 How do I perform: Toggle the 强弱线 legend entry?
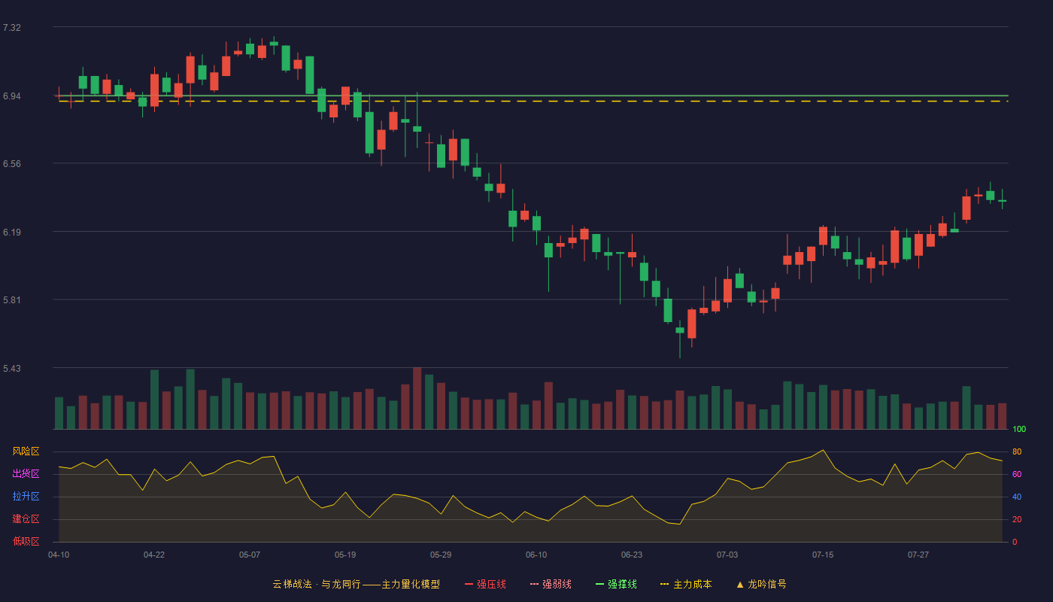tap(551, 584)
